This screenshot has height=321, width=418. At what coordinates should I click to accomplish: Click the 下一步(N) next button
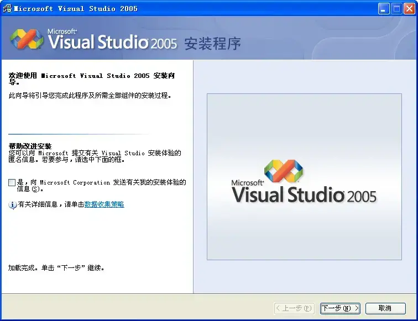point(340,308)
